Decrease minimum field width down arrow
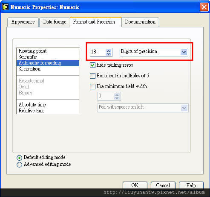Viewport: 210px width, 197px height. click(117, 98)
